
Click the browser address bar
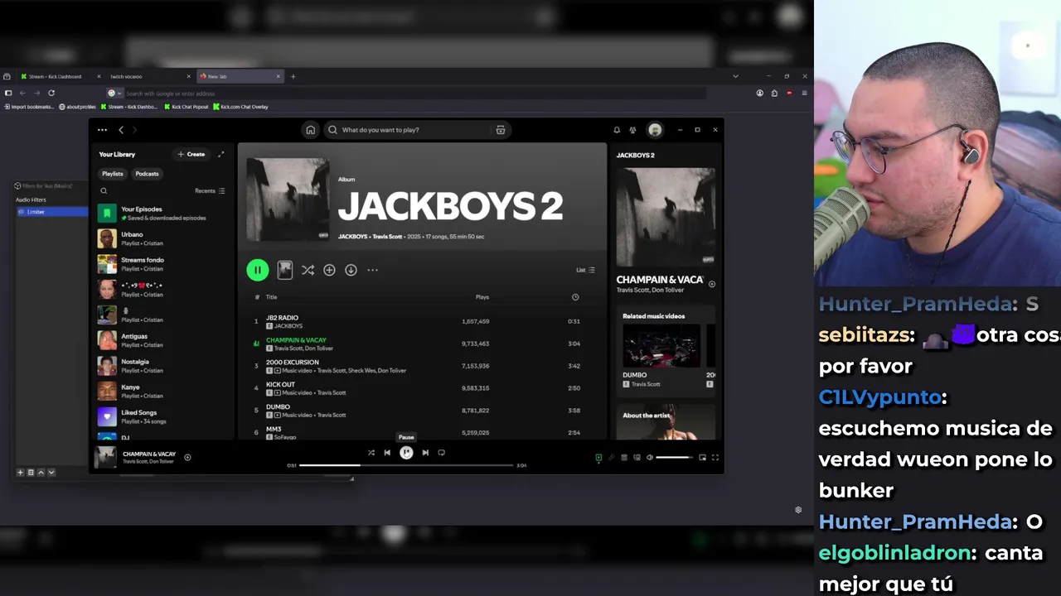tap(406, 94)
